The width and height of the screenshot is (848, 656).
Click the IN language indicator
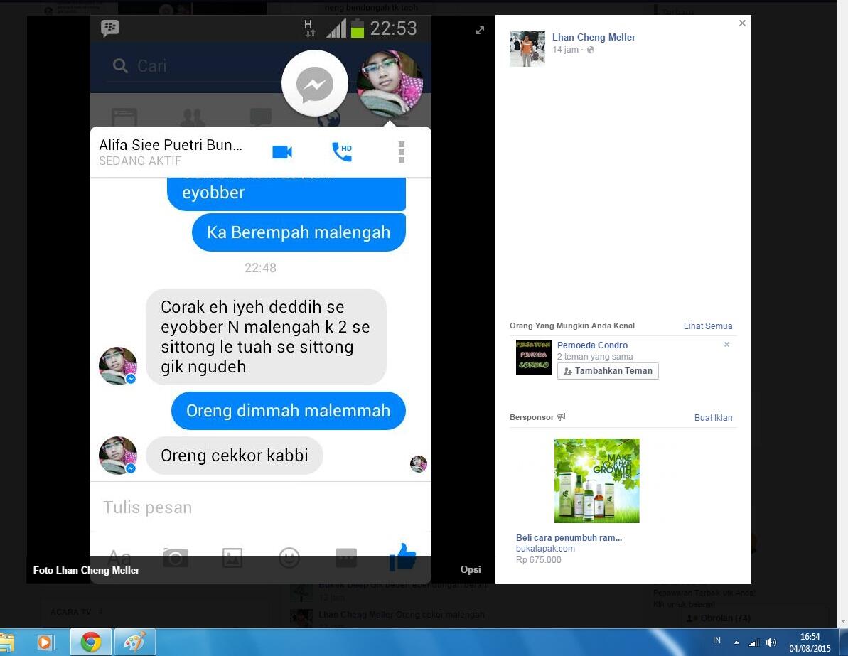pos(716,640)
